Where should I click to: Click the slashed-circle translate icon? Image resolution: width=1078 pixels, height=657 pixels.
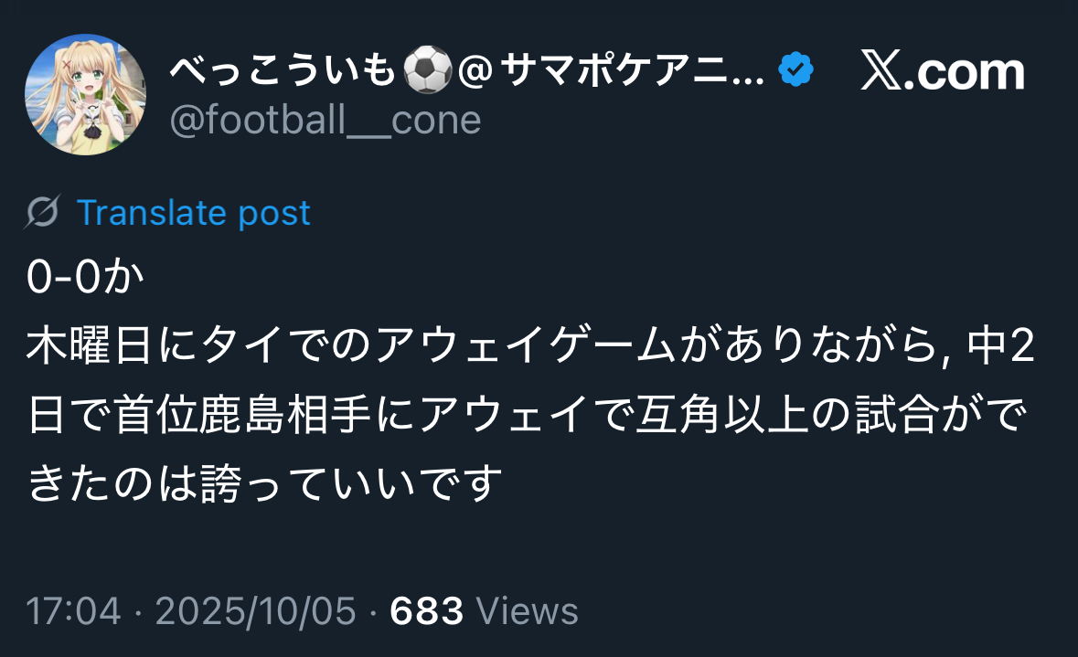[x=43, y=213]
